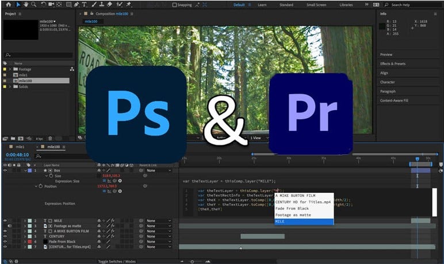This screenshot has height=264, width=444.
Task: Expand the MILE layer properties
Action: coord(25,221)
